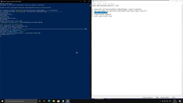Click '100%' zoom level in Notepad status bar
Screen dimensions: 183x103
[157, 97]
